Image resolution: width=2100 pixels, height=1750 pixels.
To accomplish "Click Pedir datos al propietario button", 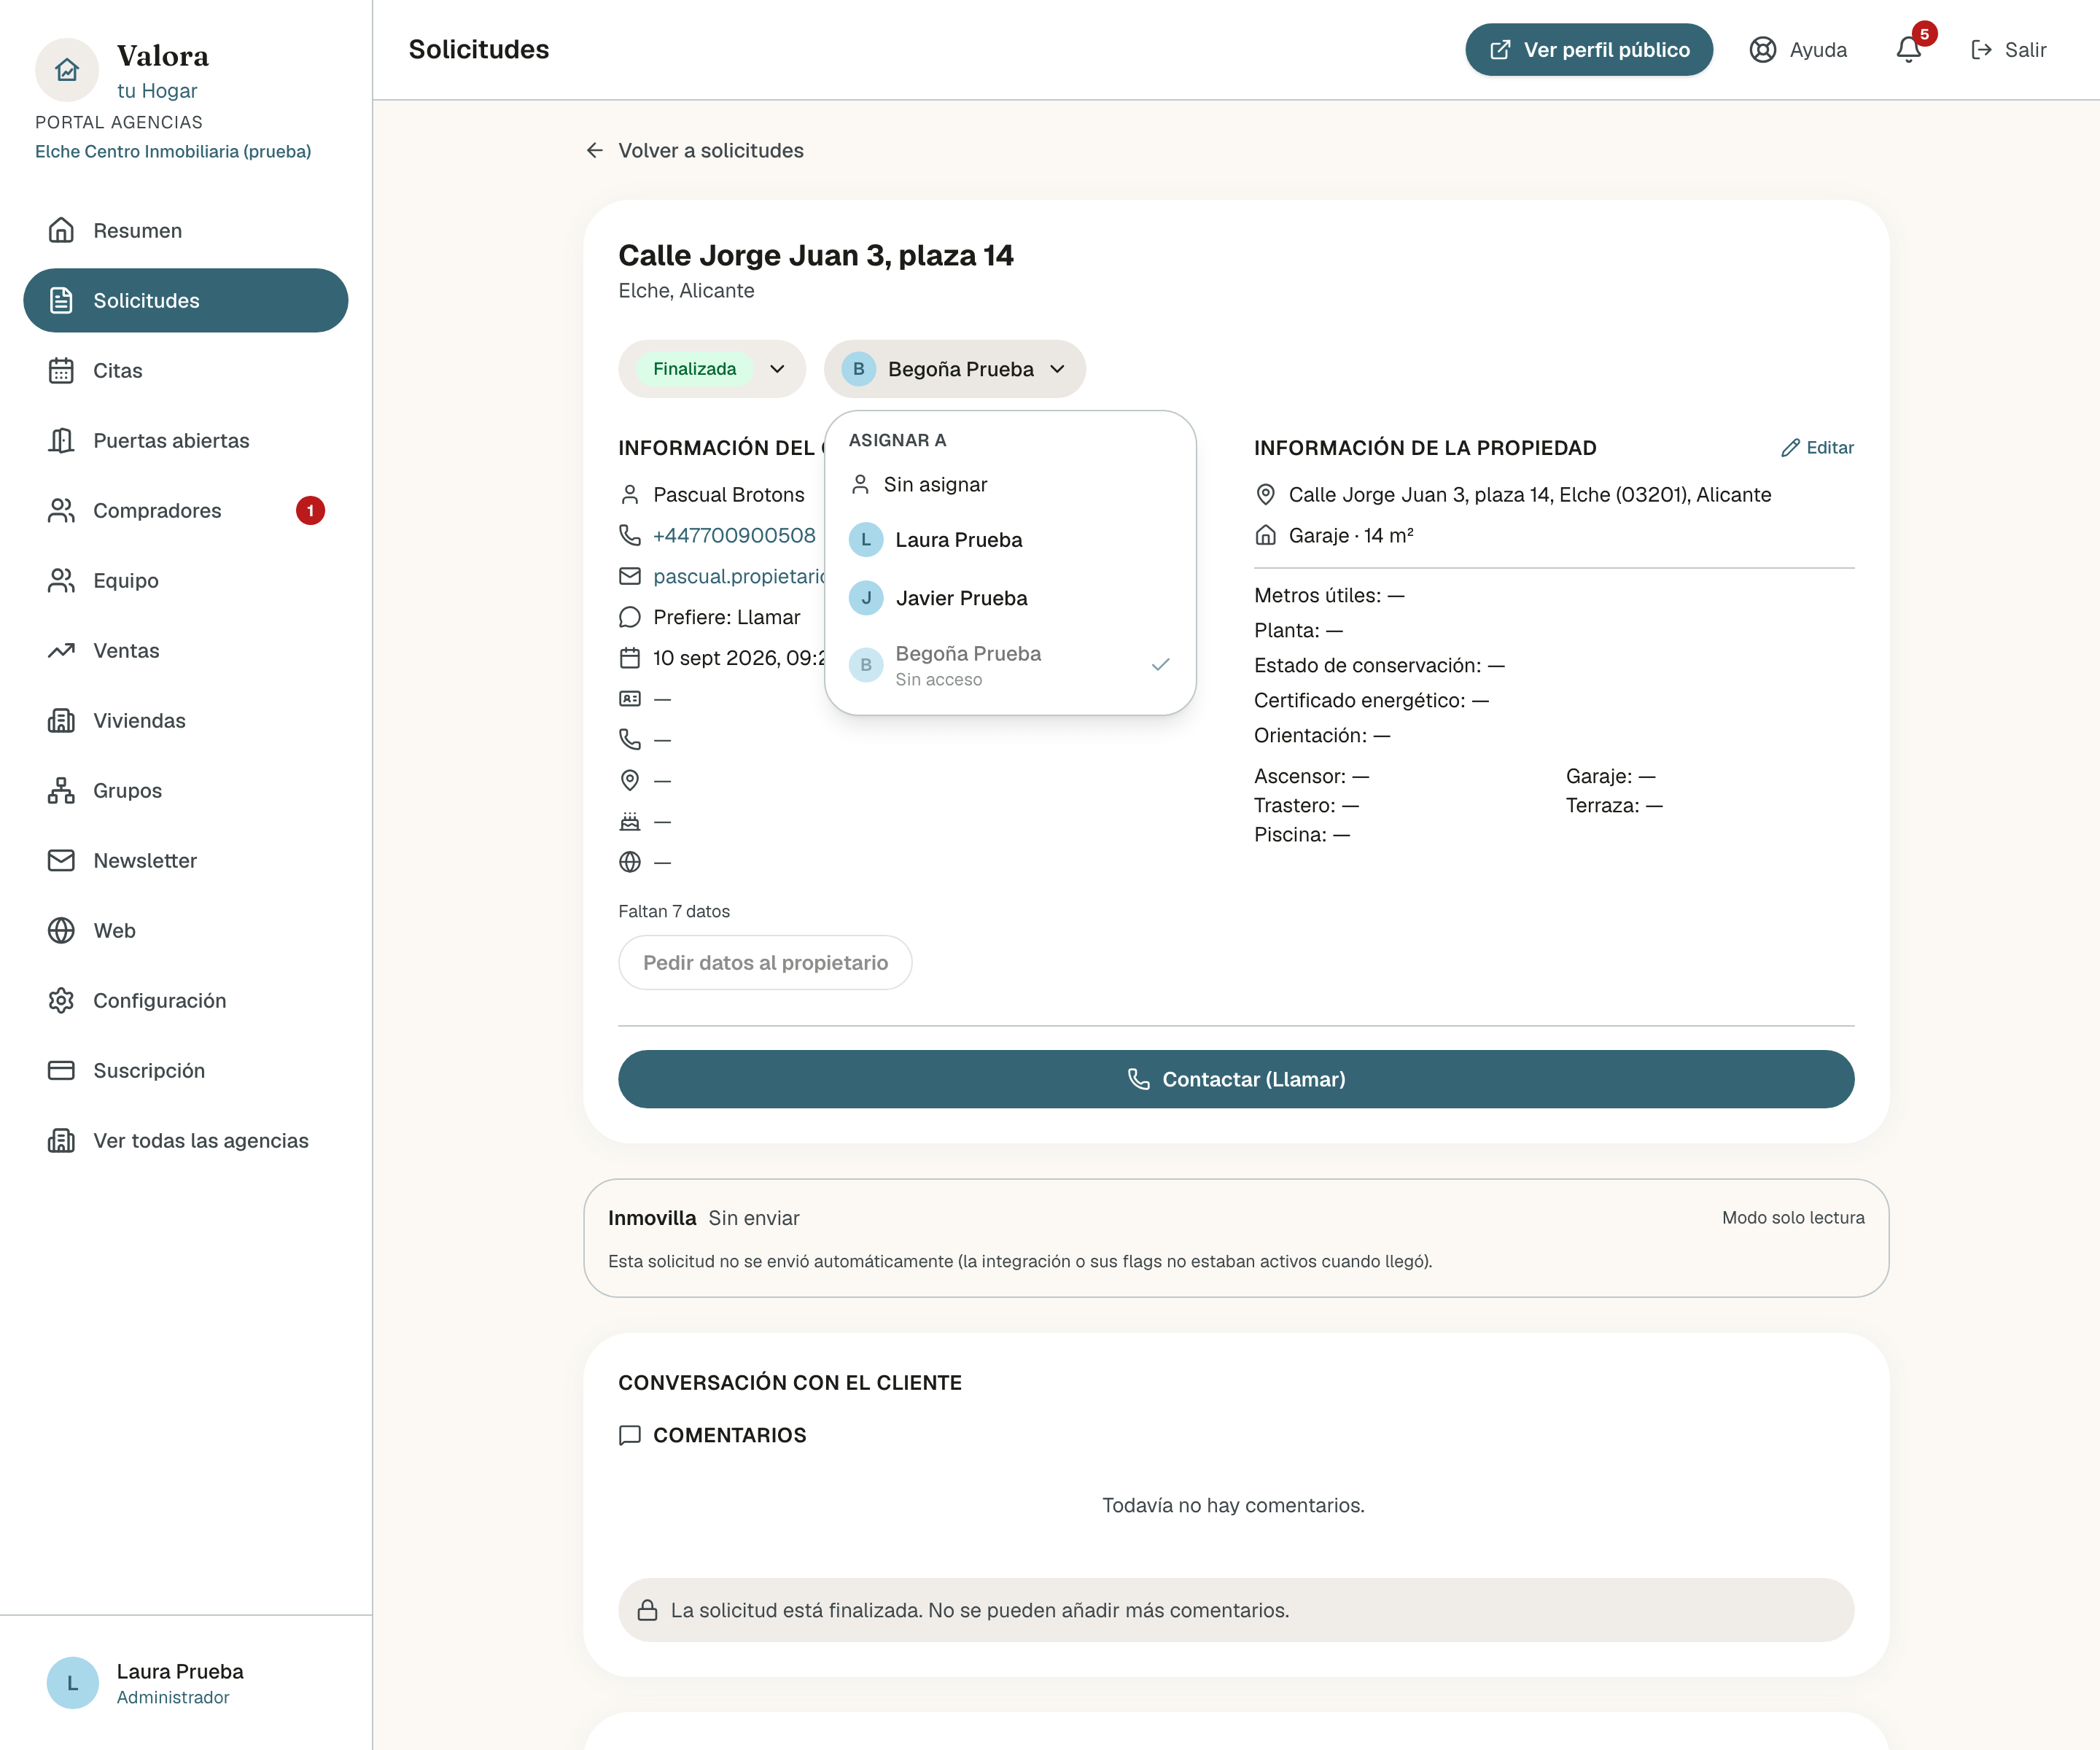I will pyautogui.click(x=765, y=963).
